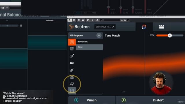185x104 pixels.
Task: Select RMS mode in background compressor
Action: pyautogui.click(x=94, y=13)
